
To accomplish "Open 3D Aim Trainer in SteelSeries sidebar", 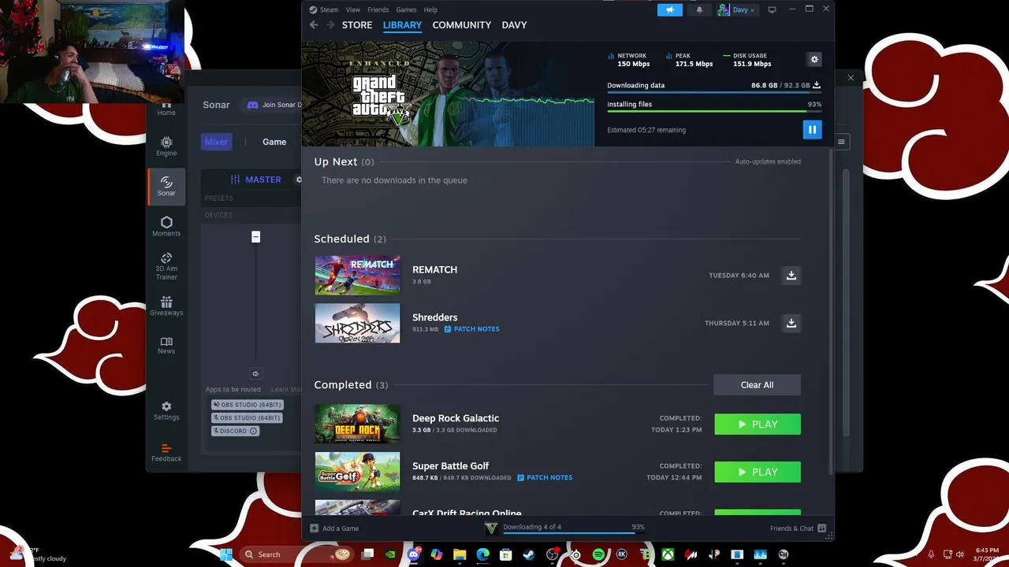I will point(166,267).
